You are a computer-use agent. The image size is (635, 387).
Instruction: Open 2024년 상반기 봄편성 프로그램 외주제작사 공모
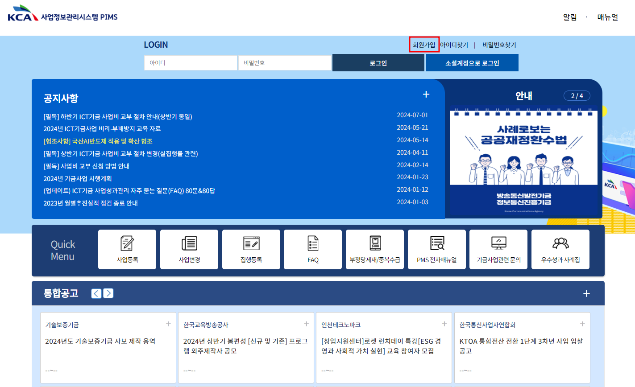tap(245, 346)
